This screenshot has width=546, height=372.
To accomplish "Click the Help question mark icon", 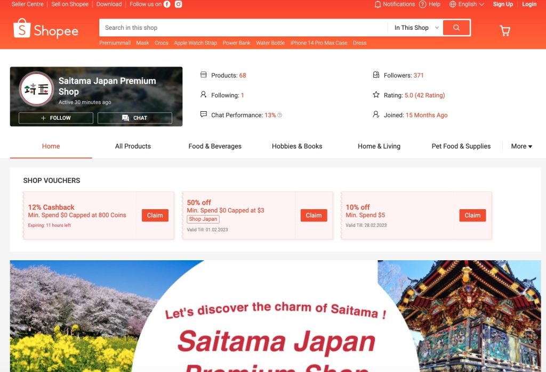I will [x=422, y=4].
